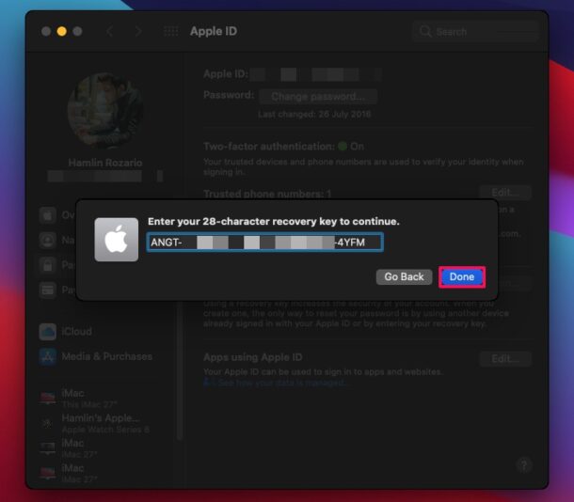Click the Apple ID window title

tap(214, 31)
